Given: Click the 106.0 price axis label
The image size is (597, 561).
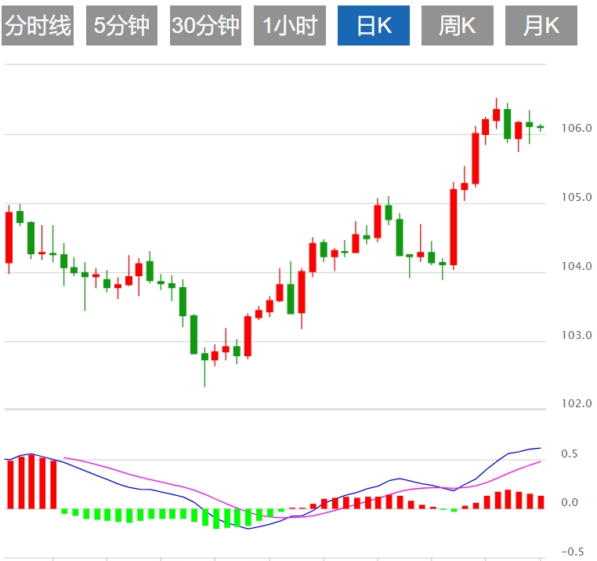Looking at the screenshot, I should pos(577,128).
